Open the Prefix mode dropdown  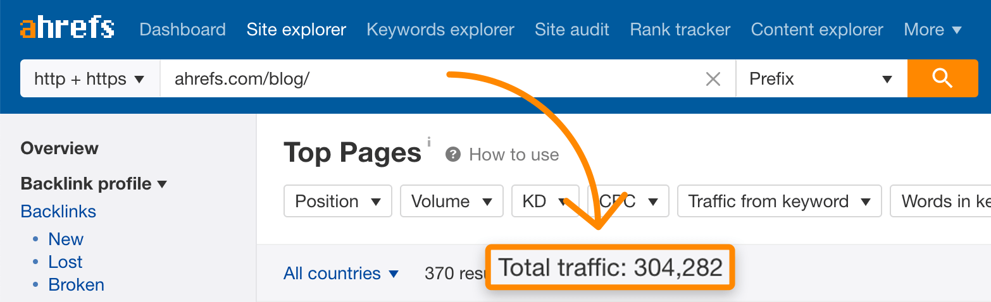821,79
